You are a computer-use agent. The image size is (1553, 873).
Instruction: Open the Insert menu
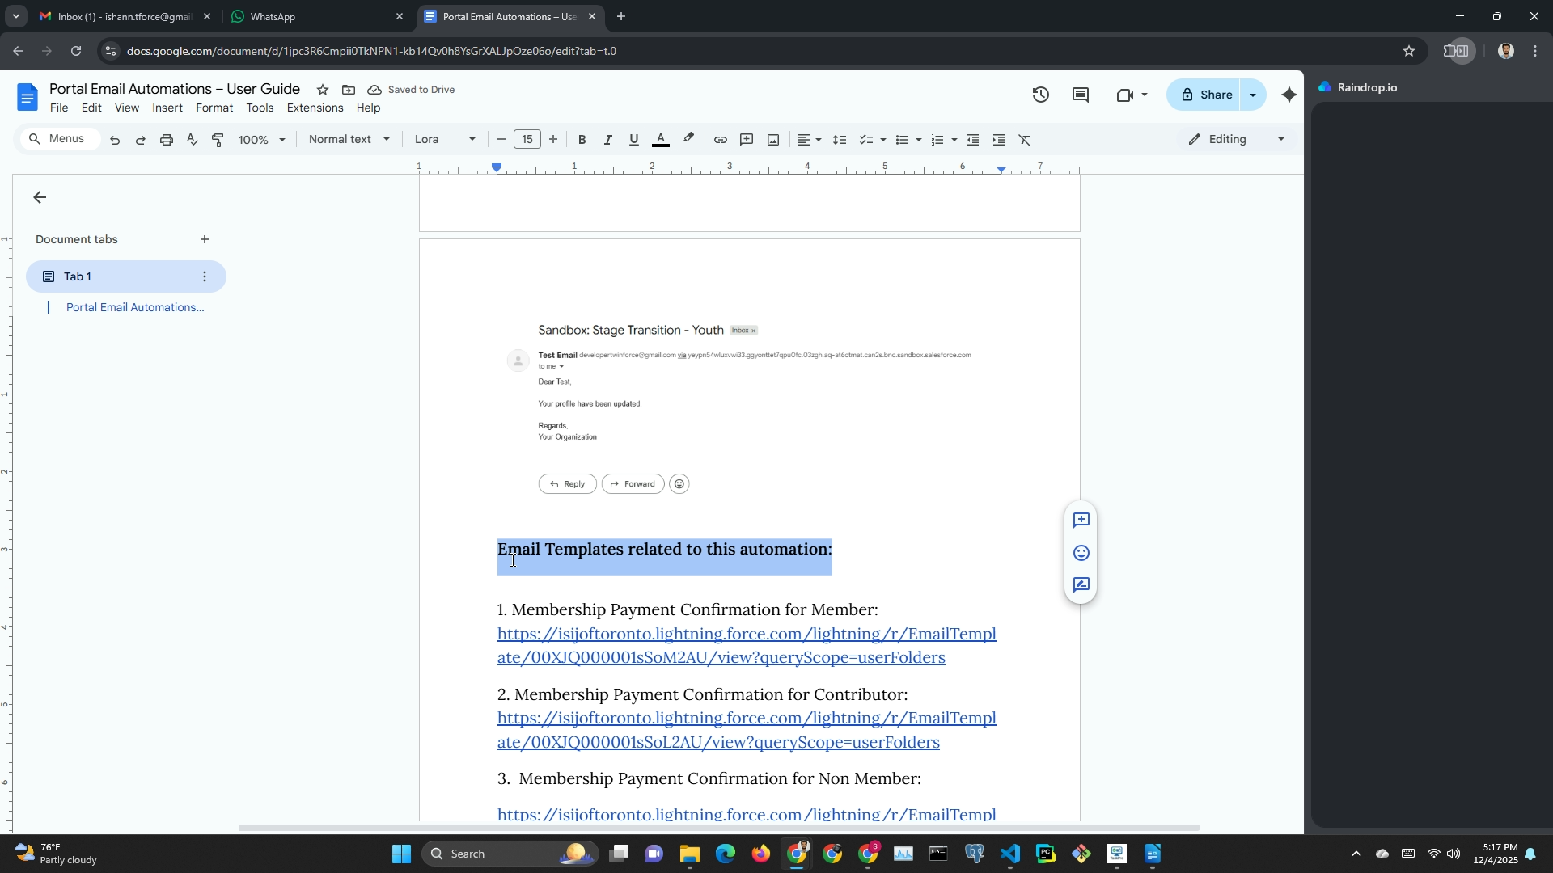coord(167,108)
